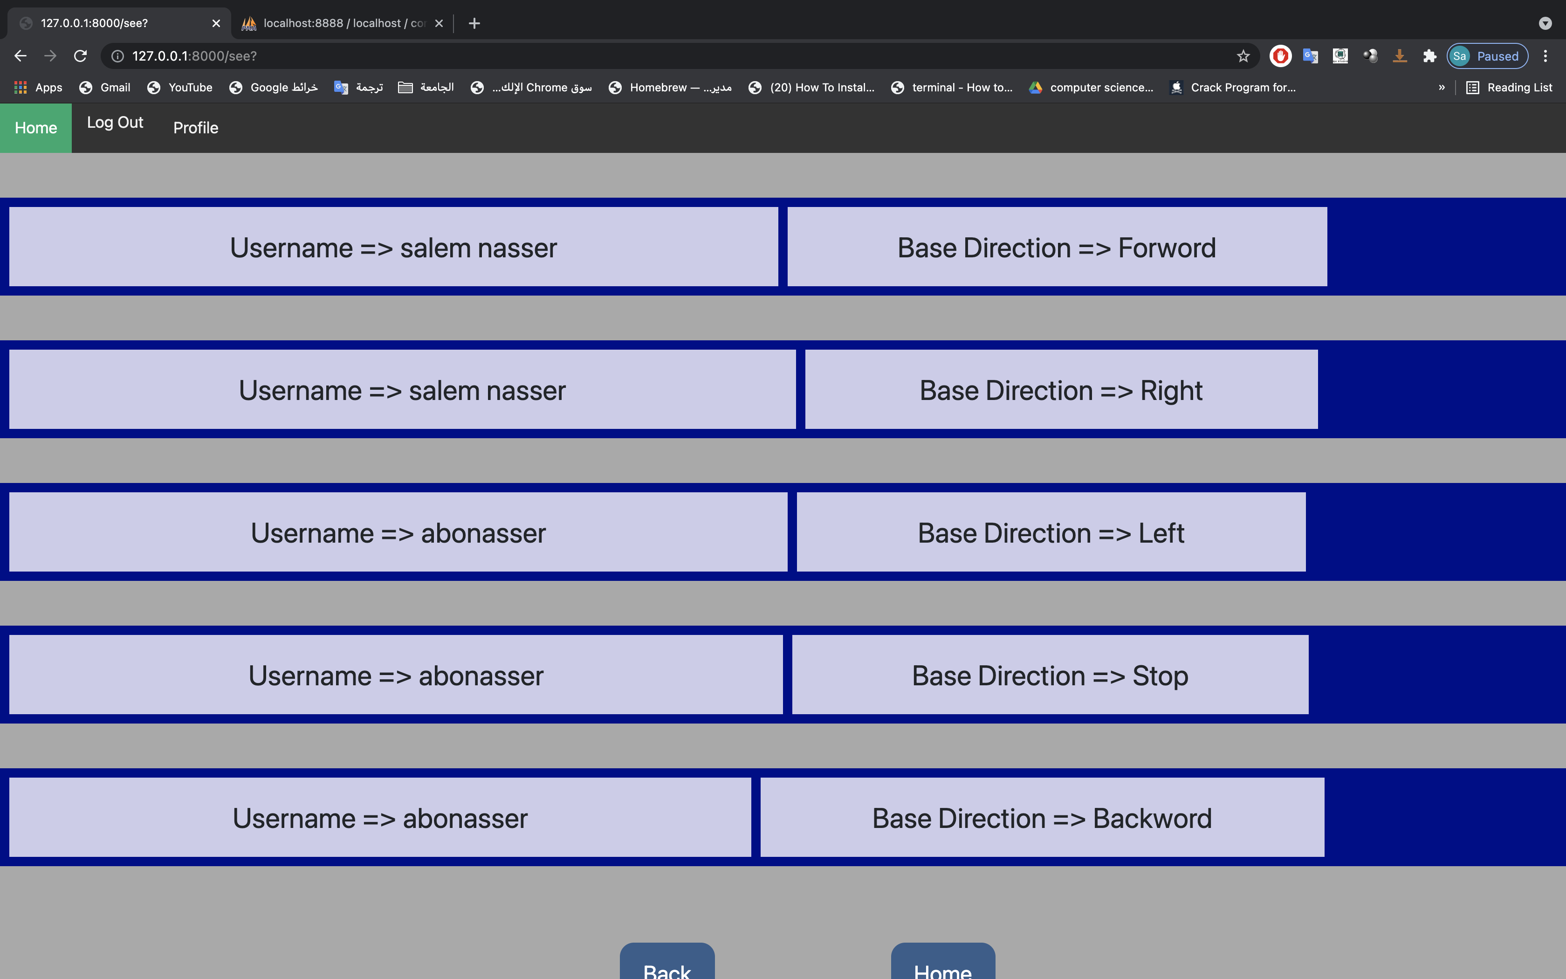Open the tab search dropdown arrow

[1545, 23]
